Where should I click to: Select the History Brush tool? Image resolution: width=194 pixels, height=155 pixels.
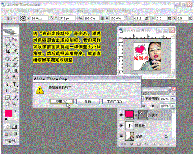[x=15, y=65]
